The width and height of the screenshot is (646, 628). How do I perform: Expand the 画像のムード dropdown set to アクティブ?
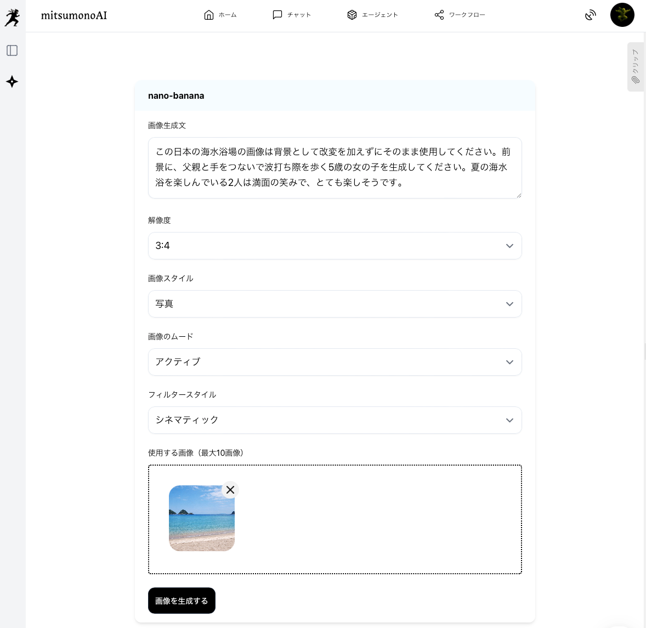coord(335,362)
